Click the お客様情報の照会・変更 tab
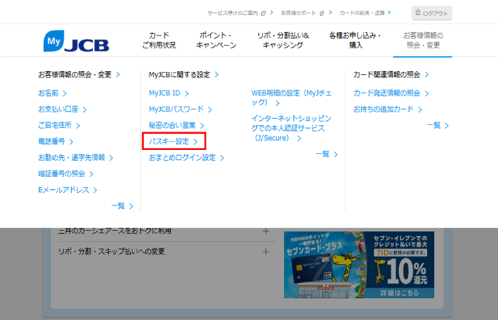 pyautogui.click(x=423, y=40)
